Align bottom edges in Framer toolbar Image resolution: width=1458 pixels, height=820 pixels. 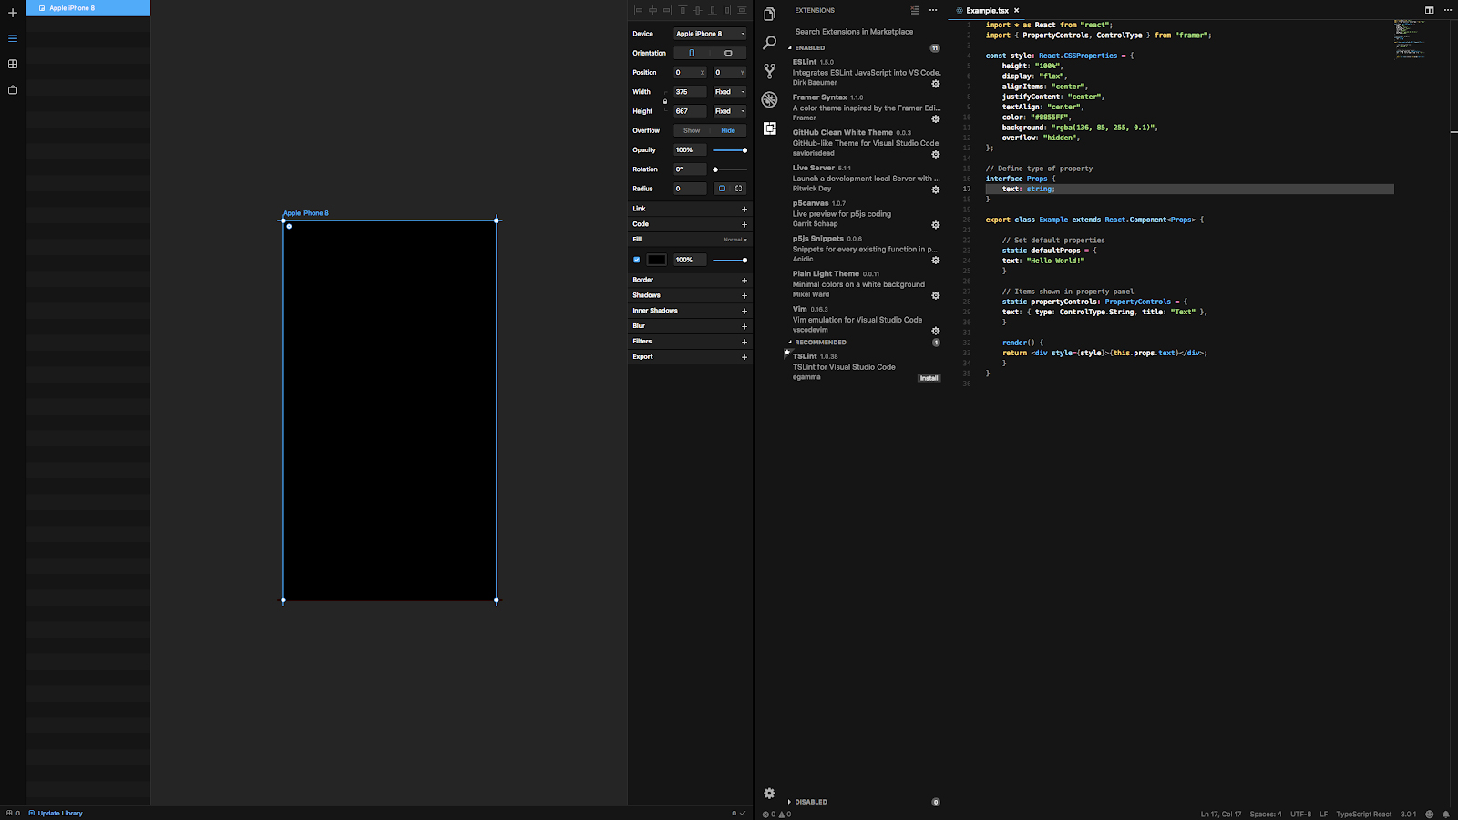(x=712, y=10)
